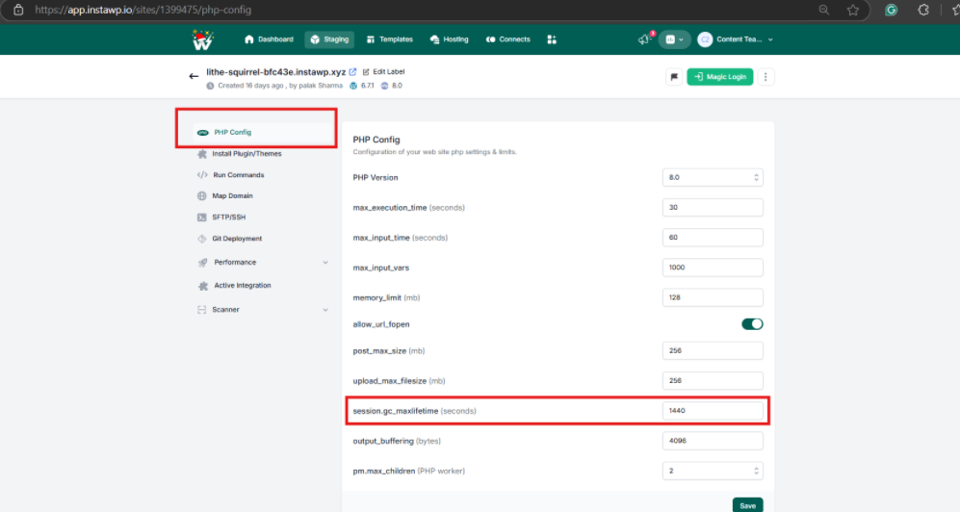Click the site name lithe-squirrel-bfc43e.instawp.xyz
960x512 pixels.
(276, 71)
